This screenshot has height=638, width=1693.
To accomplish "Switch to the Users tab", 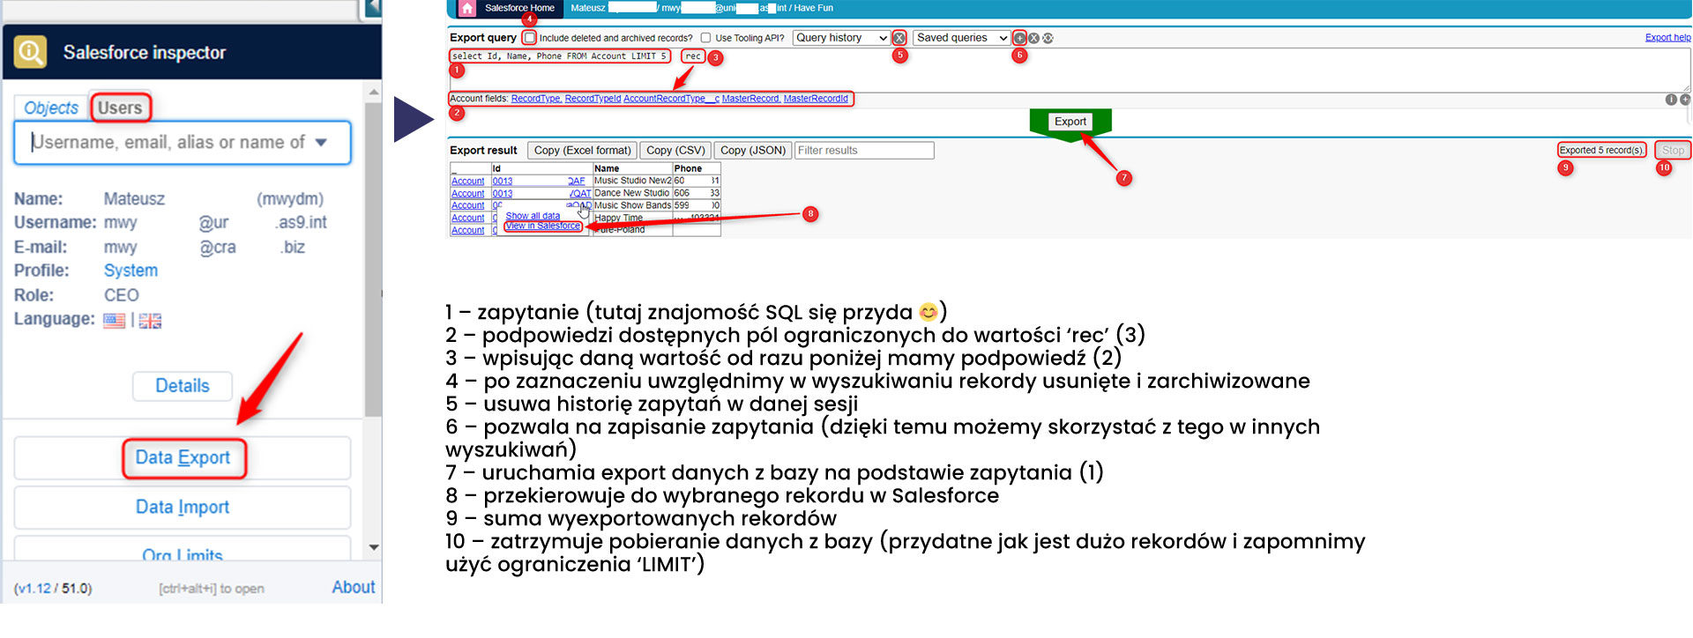I will tap(120, 108).
